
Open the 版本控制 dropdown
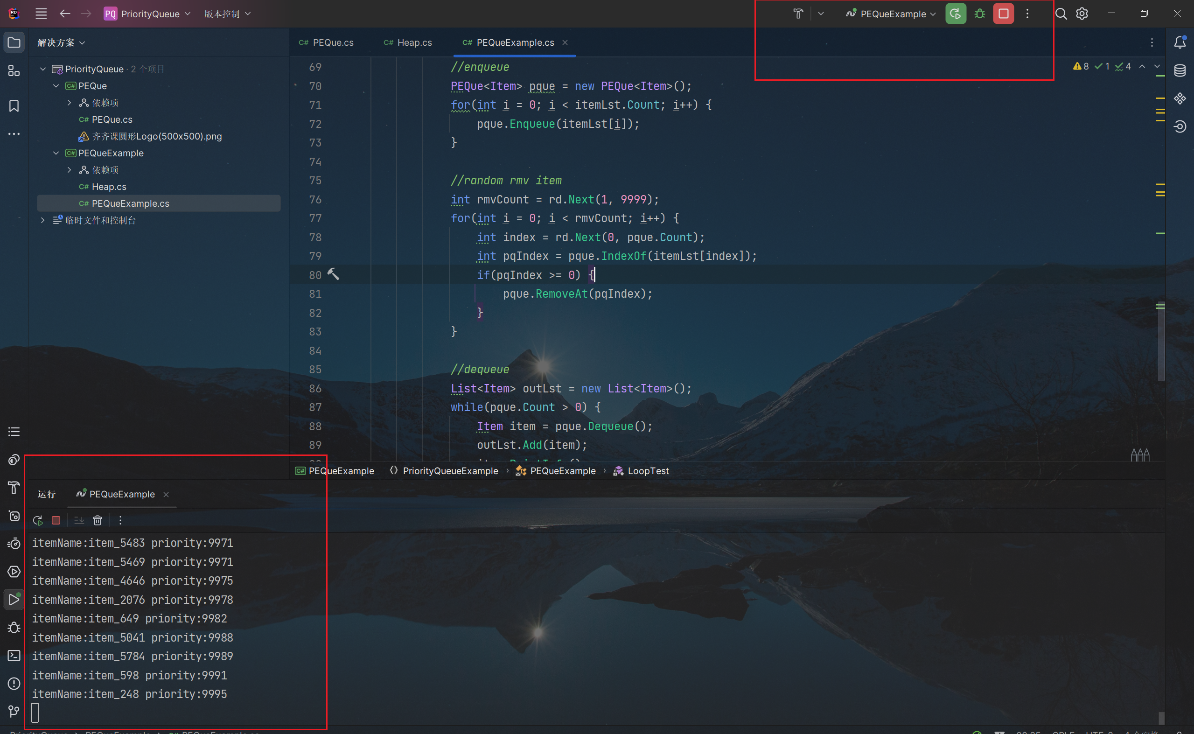[x=227, y=14]
